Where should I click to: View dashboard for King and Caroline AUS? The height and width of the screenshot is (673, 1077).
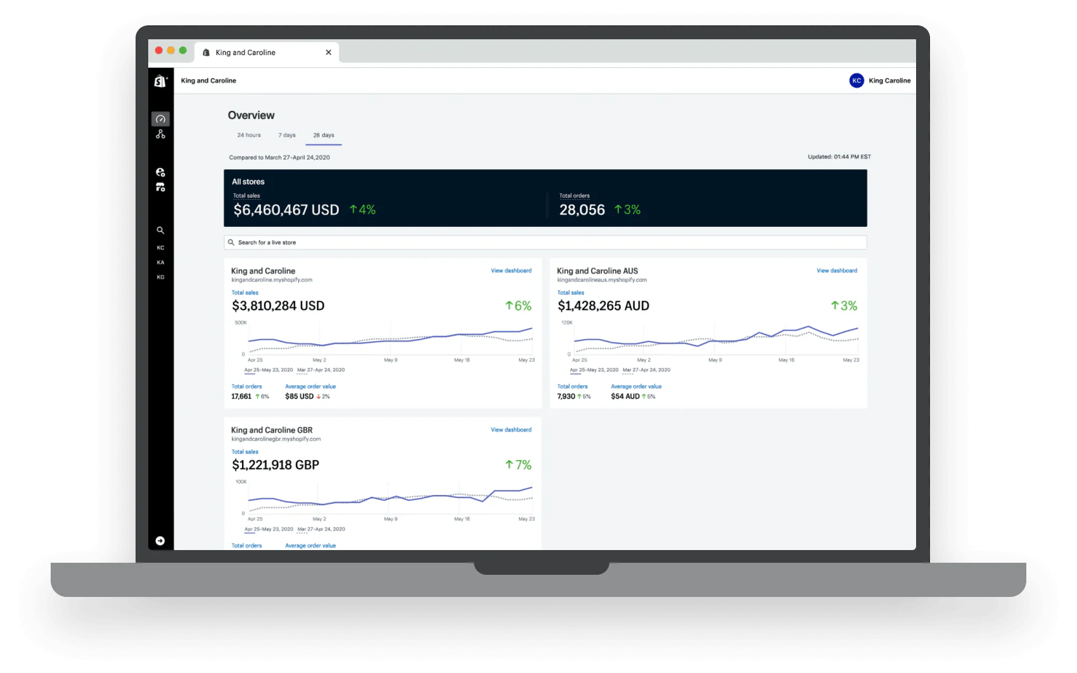(837, 271)
